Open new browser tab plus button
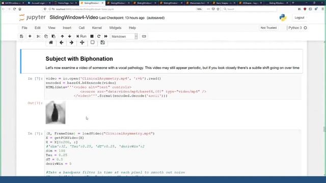This screenshot has width=326, height=183. pyautogui.click(x=293, y=3)
